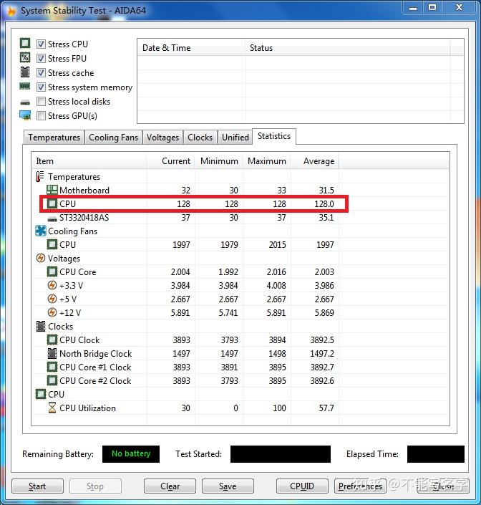Click the CPU Core #1 Clock icon
The width and height of the screenshot is (481, 505).
[x=52, y=367]
